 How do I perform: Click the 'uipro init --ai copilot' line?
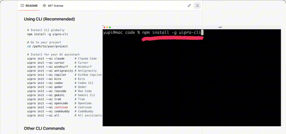click(47, 75)
